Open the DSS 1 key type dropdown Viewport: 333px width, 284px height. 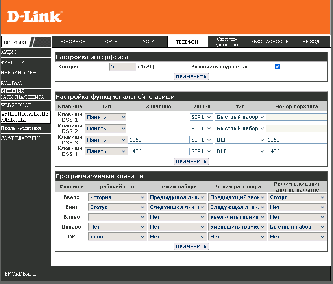[x=105, y=117]
